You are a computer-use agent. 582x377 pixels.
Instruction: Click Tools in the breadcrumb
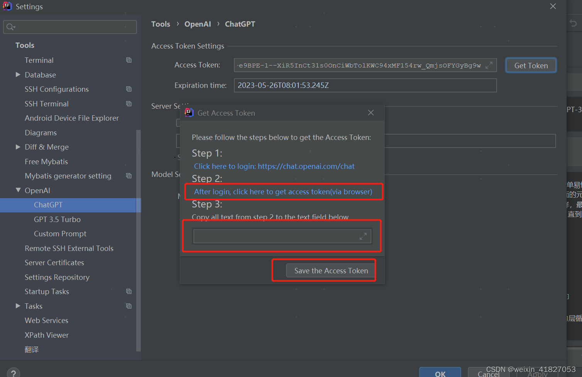click(161, 24)
